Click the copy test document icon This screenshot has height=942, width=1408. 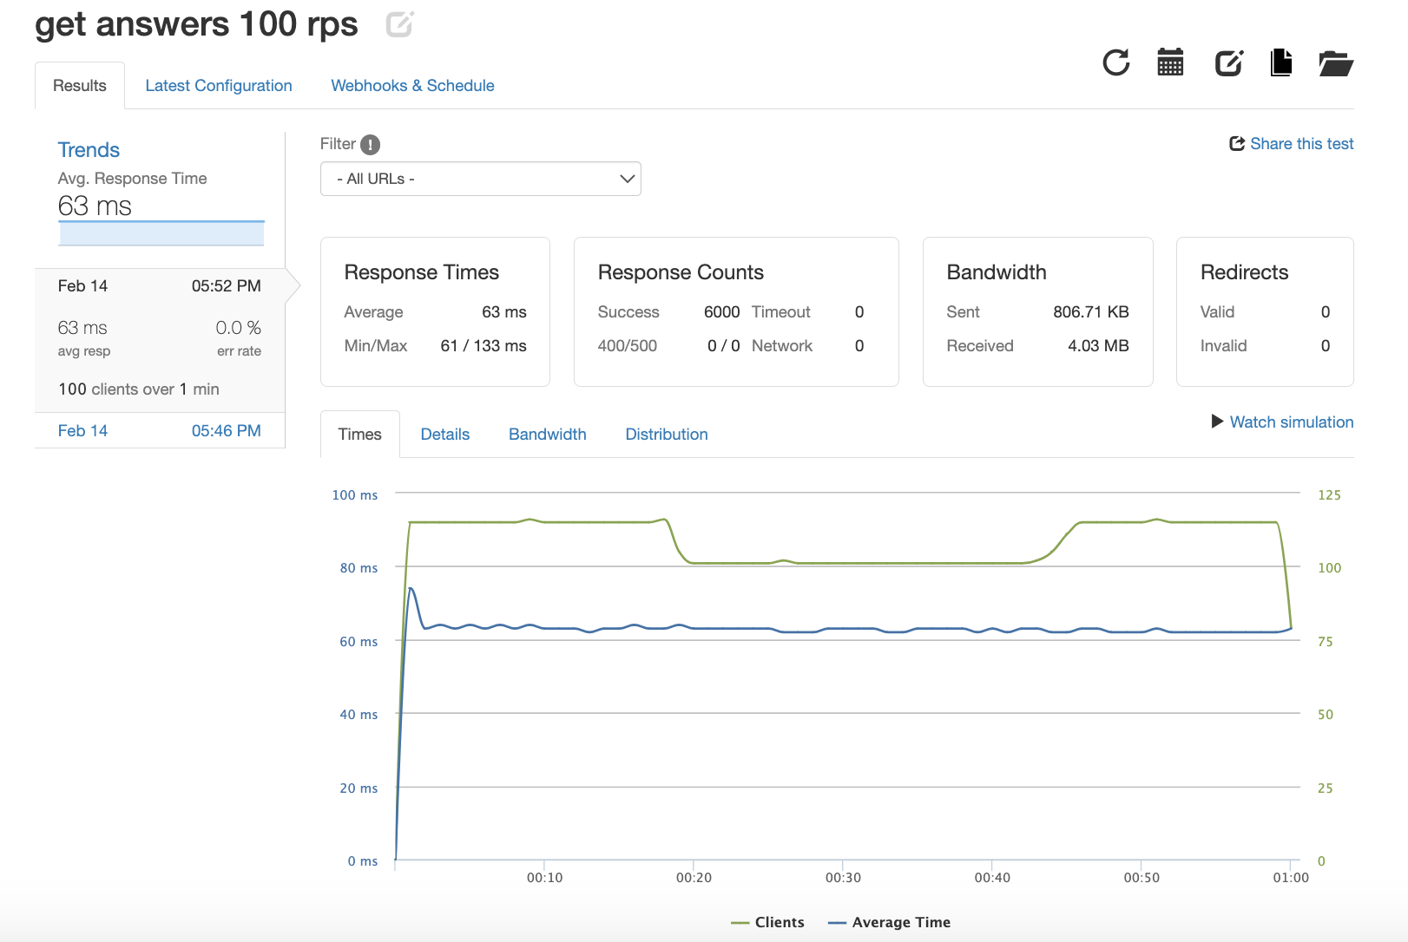tap(1281, 62)
